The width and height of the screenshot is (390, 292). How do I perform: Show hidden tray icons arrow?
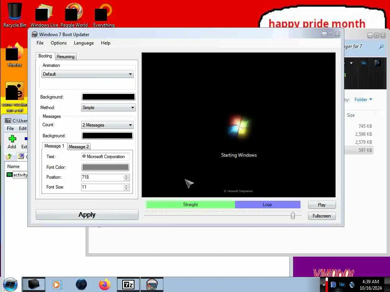click(x=324, y=284)
